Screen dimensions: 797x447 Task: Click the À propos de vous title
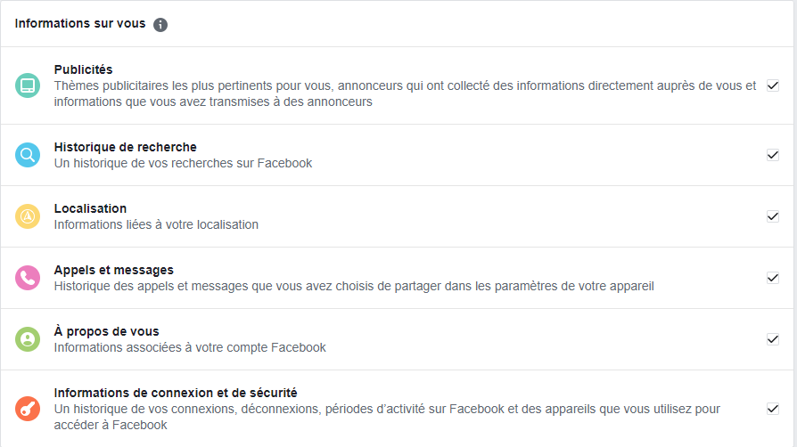[x=106, y=331]
